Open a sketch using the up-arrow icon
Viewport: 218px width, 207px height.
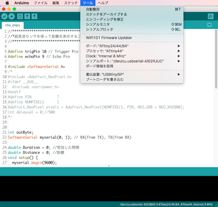pyautogui.click(x=27, y=16)
